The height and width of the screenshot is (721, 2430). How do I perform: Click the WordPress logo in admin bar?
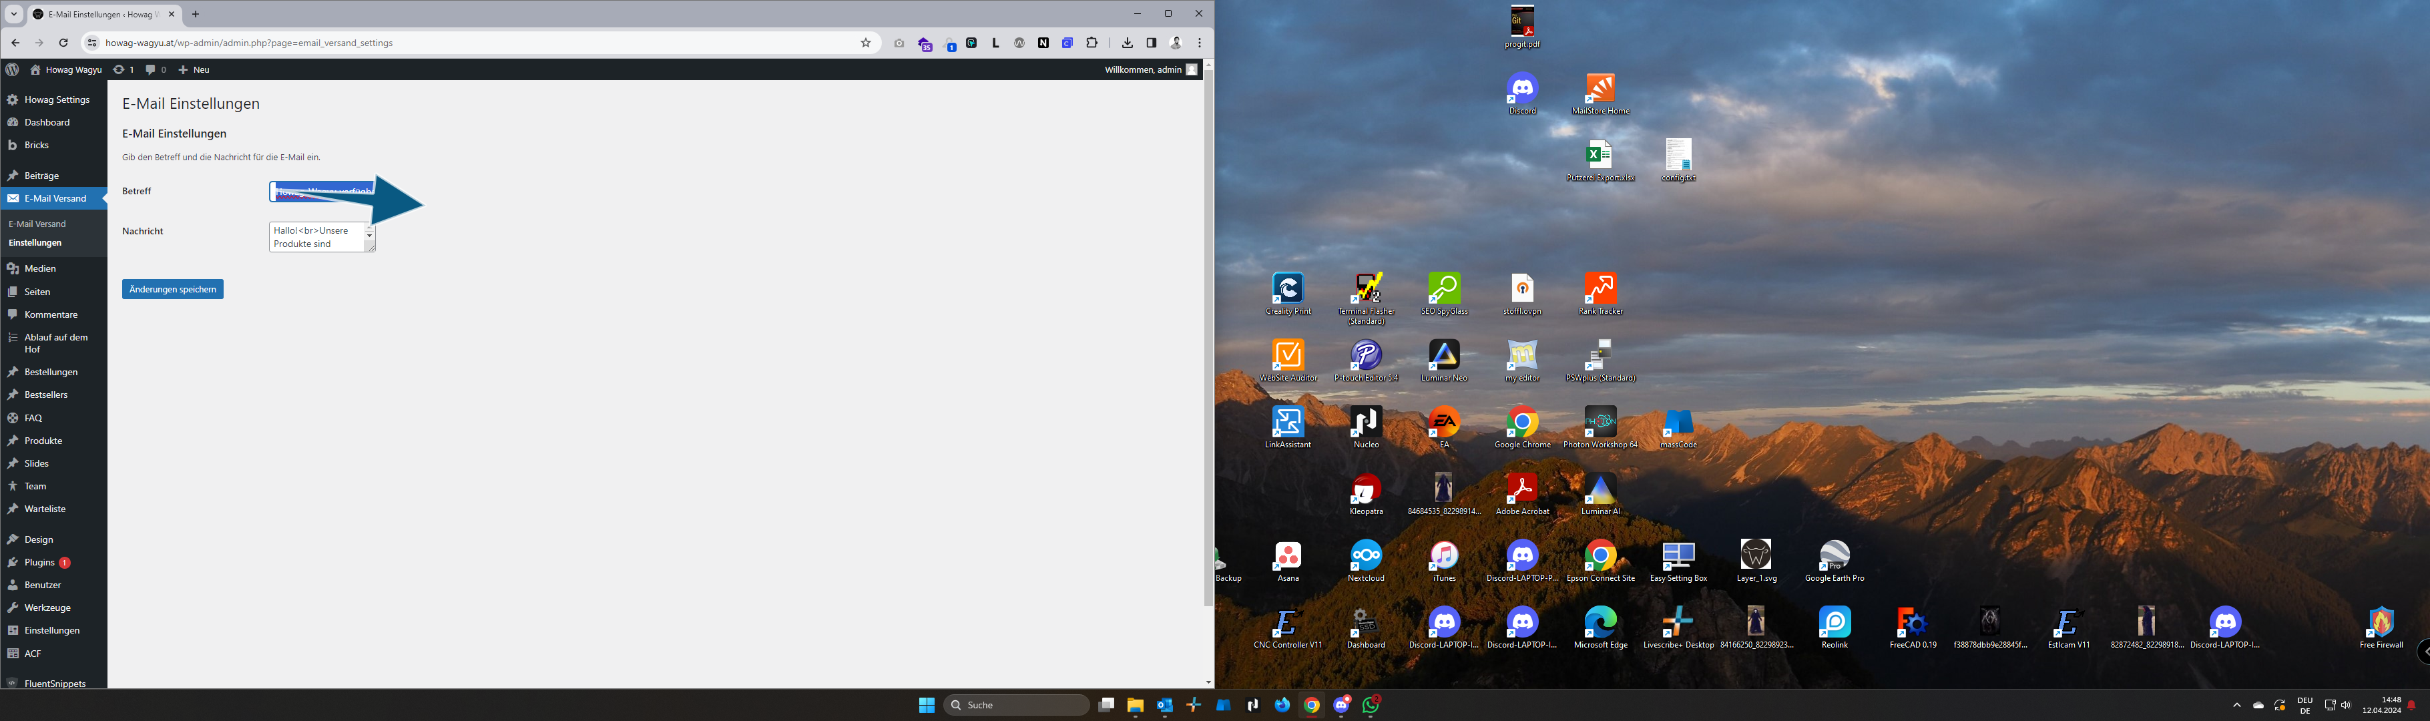point(12,70)
